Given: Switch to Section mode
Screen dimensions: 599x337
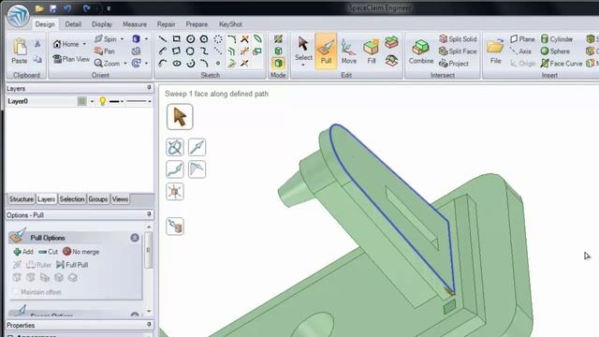Looking at the screenshot, I should (278, 51).
